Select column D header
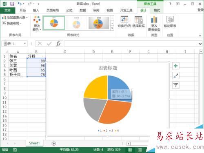This screenshot has height=153, width=204. point(93,52)
